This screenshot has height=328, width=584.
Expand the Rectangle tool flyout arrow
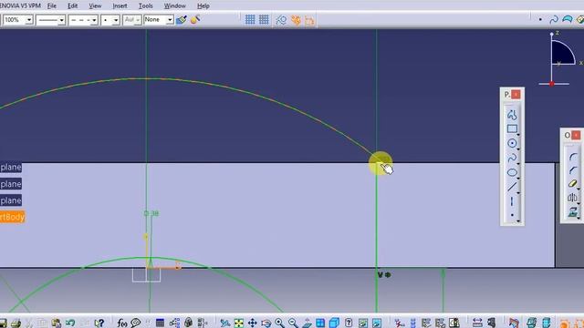pyautogui.click(x=518, y=135)
